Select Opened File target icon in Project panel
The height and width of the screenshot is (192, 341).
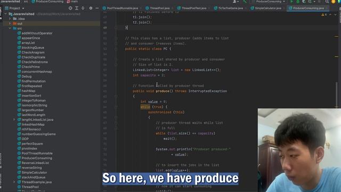click(70, 9)
